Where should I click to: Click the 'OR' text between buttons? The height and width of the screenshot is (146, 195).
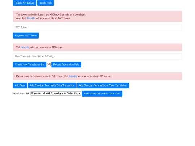click(49, 65)
